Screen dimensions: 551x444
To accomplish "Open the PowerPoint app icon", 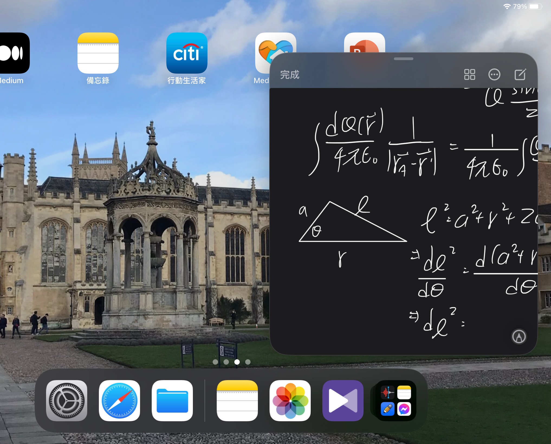I will 364,43.
